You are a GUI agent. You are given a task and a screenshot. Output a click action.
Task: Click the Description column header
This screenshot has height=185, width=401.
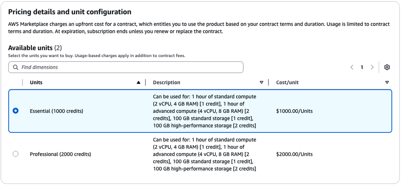[x=166, y=82]
